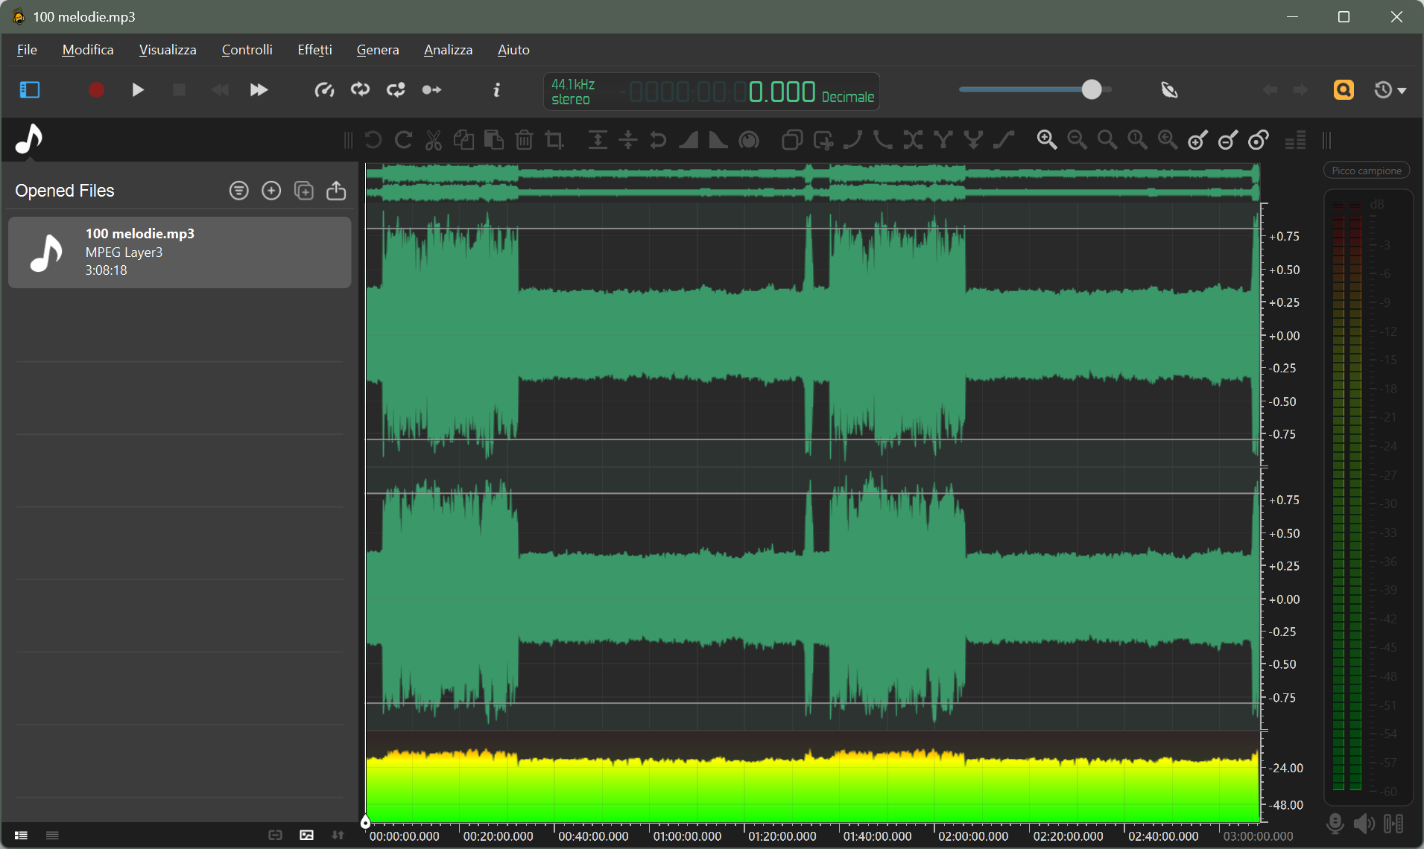
Task: Play the loaded audio file
Action: click(138, 90)
